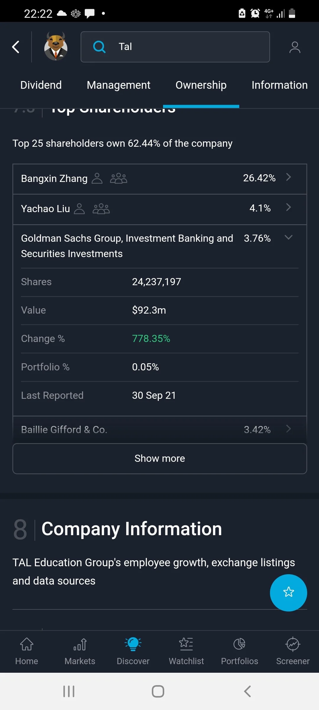Open the bull mascot logo
Image resolution: width=319 pixels, height=710 pixels.
pyautogui.click(x=56, y=46)
